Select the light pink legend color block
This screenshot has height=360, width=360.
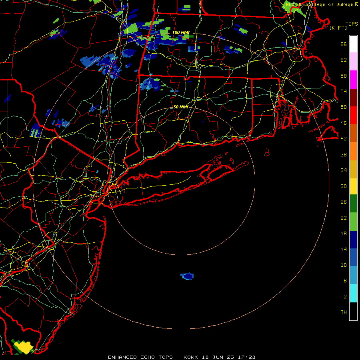point(353,62)
